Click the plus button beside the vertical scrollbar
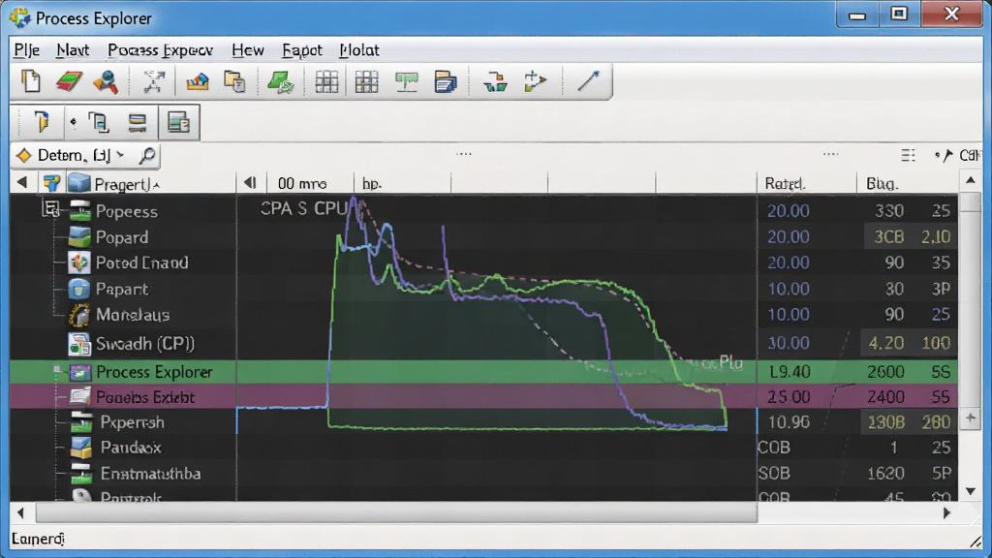Image resolution: width=992 pixels, height=558 pixels. click(x=971, y=418)
